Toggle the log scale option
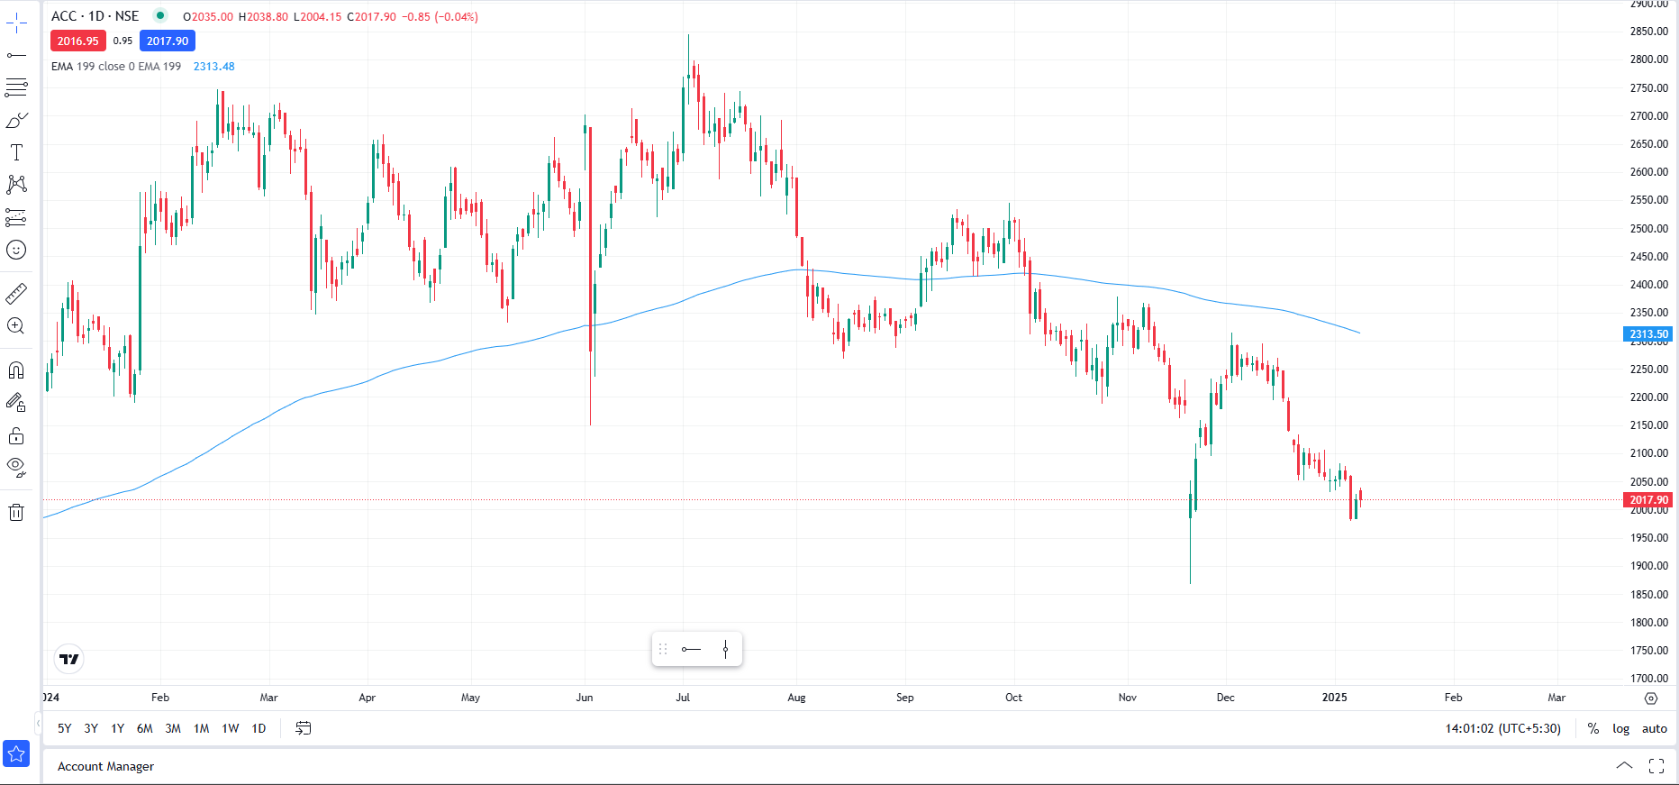Image resolution: width=1679 pixels, height=785 pixels. (x=1620, y=728)
